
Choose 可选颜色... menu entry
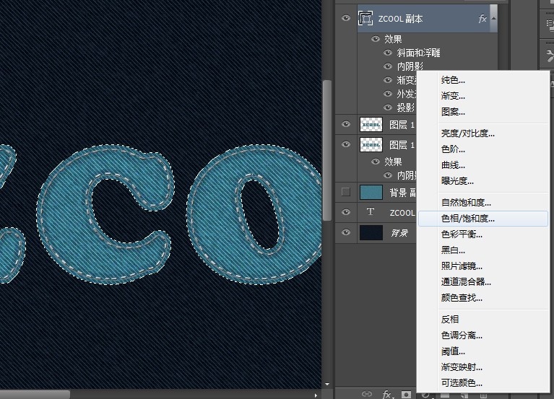(462, 382)
